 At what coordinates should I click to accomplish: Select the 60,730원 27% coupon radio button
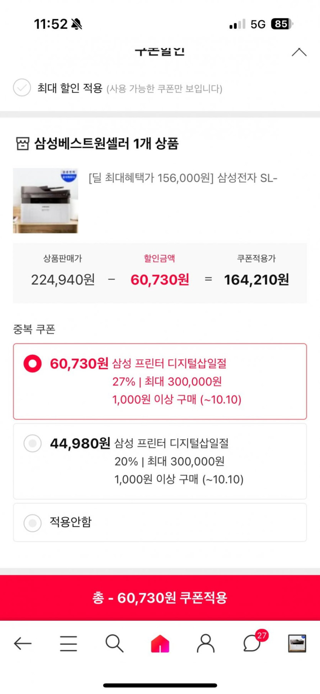[33, 363]
